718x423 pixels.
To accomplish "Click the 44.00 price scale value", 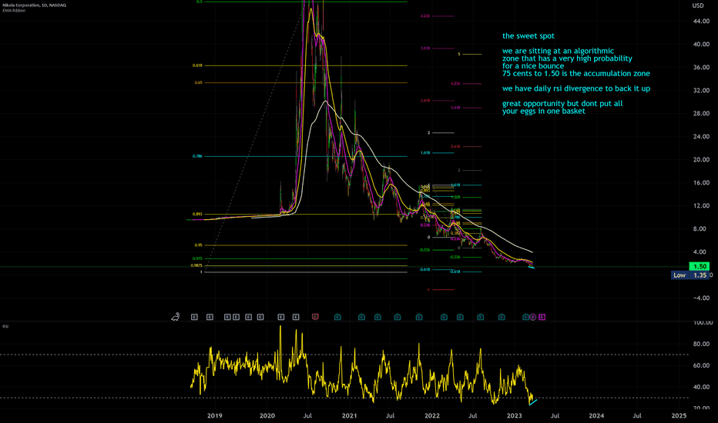I will [x=702, y=21].
